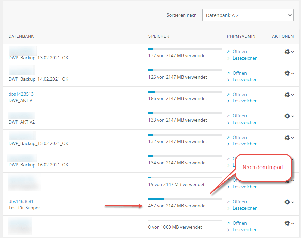
Task: Click Öffnen for Test für Support database
Action: point(239,202)
